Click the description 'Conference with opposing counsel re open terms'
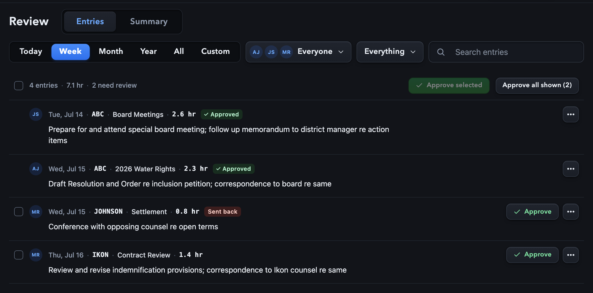 (x=133, y=227)
